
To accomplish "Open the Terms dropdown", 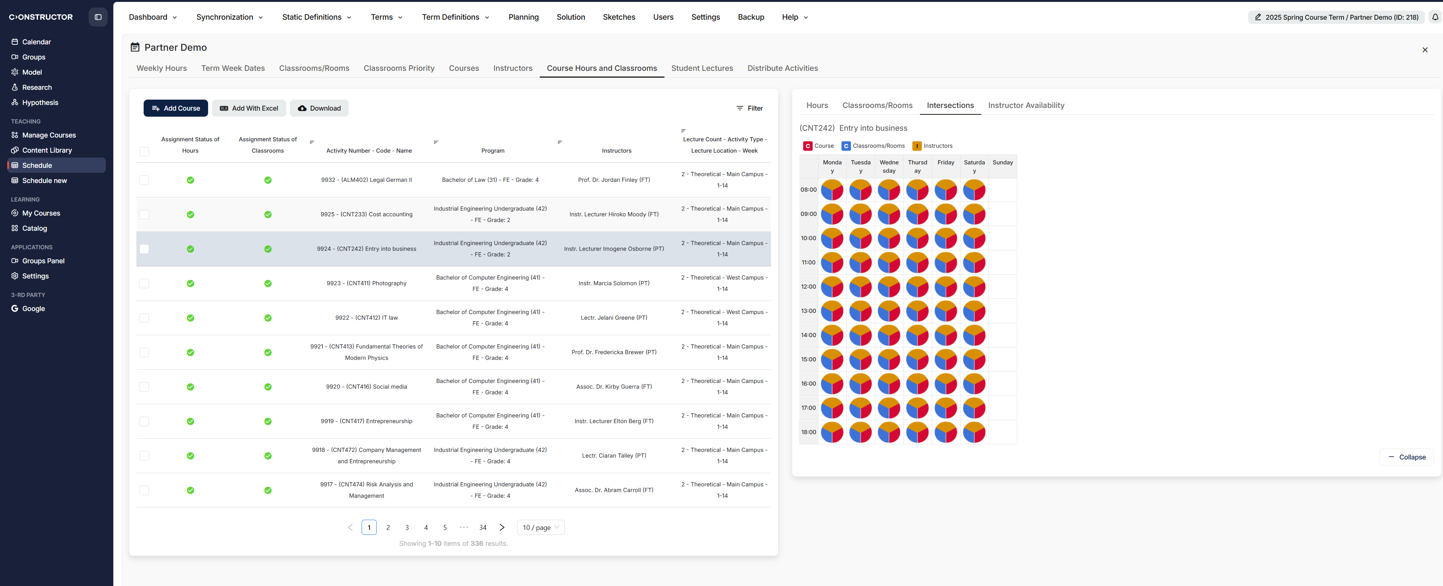I will [x=387, y=17].
